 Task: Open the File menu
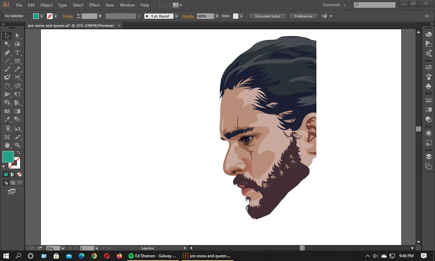[x=19, y=5]
